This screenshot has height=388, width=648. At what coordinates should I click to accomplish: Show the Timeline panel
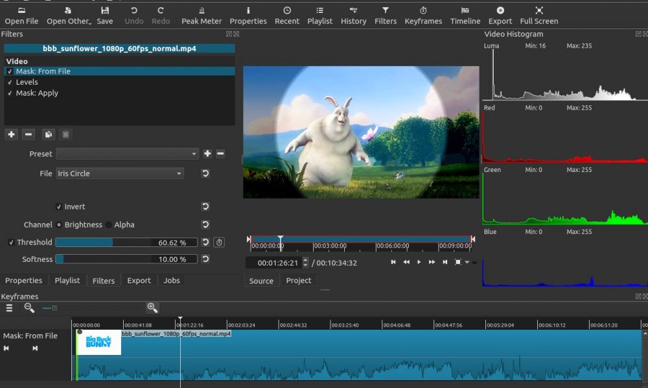(x=465, y=16)
